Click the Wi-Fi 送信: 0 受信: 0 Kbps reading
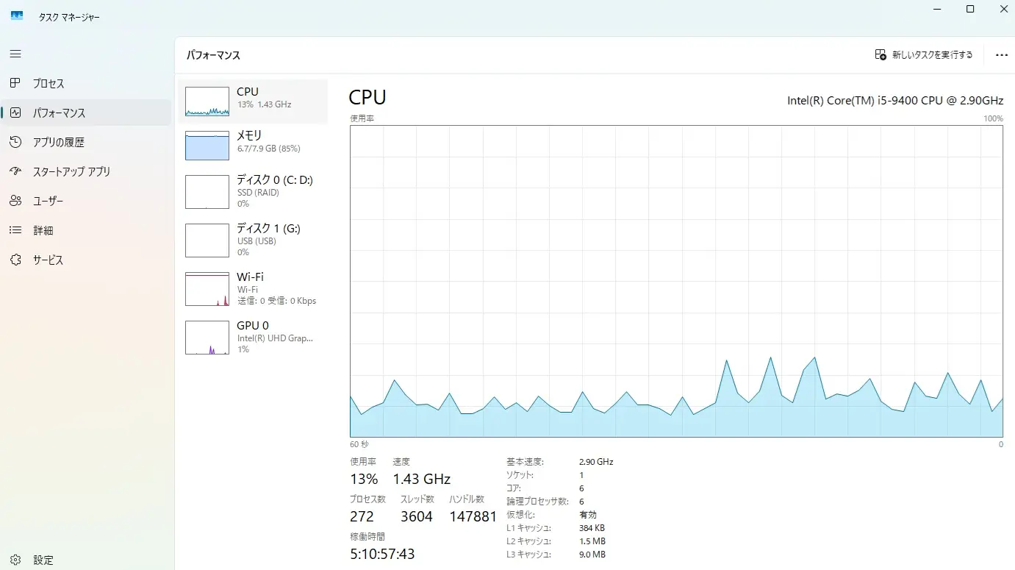The height and width of the screenshot is (570, 1015). [276, 301]
